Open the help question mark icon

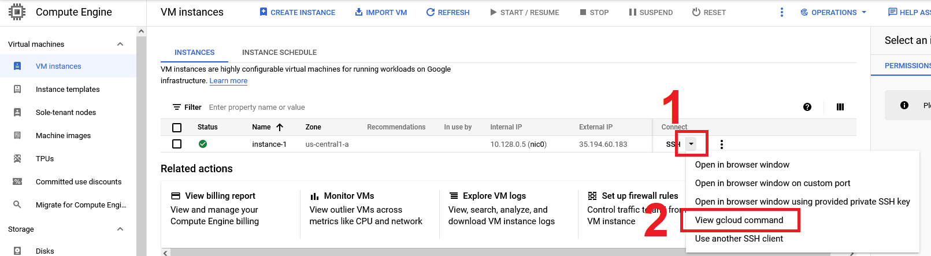point(807,107)
